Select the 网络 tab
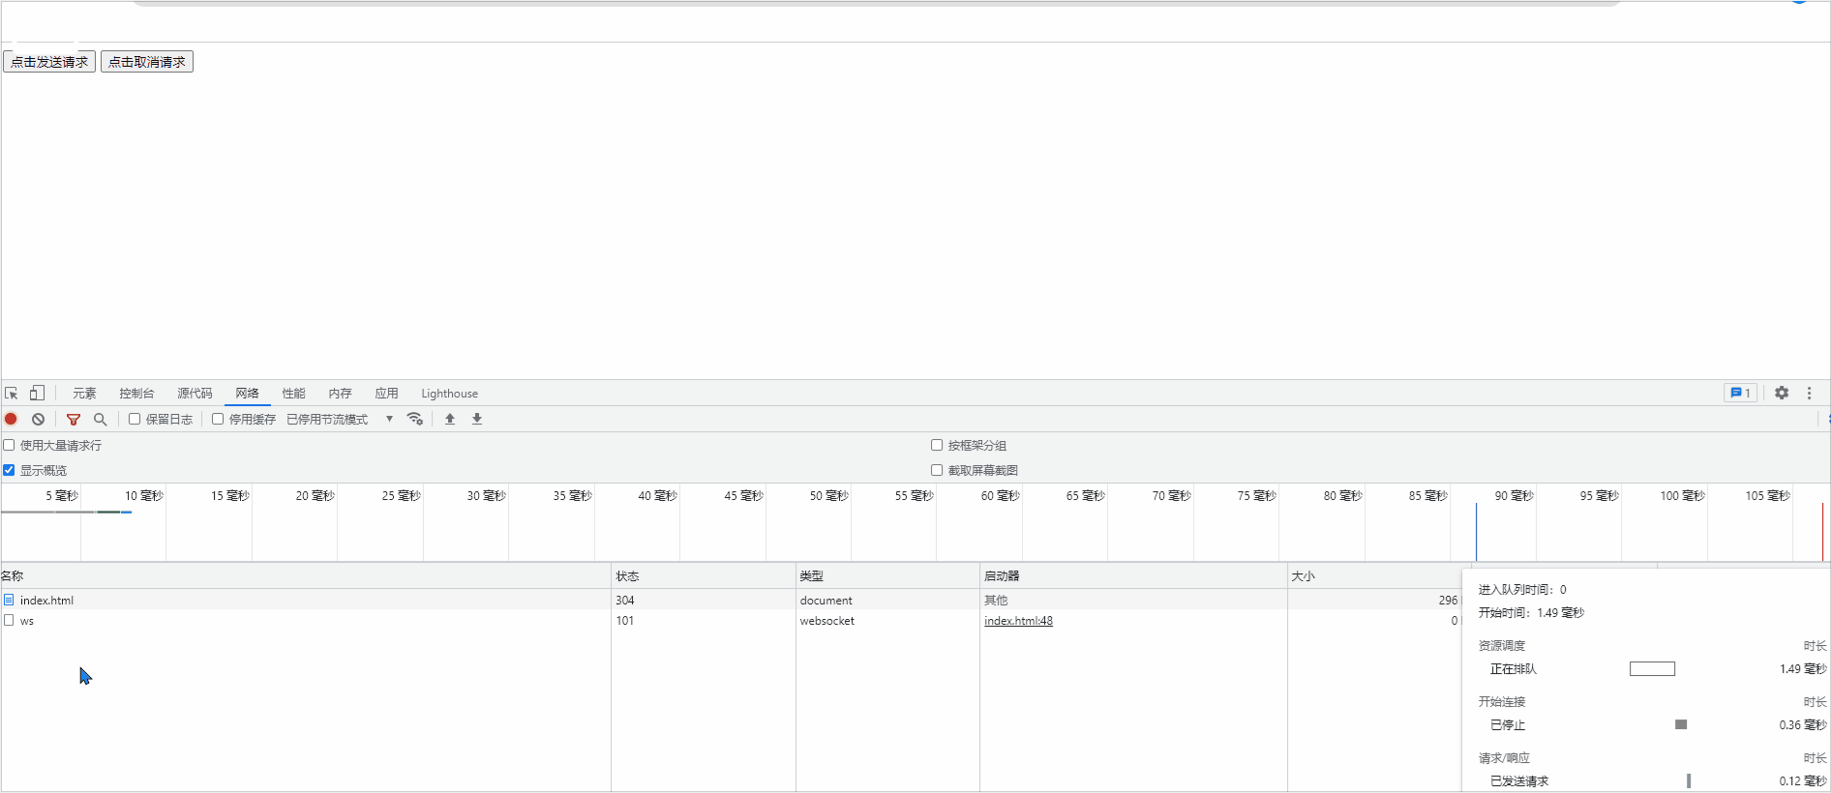The image size is (1831, 793). click(247, 393)
